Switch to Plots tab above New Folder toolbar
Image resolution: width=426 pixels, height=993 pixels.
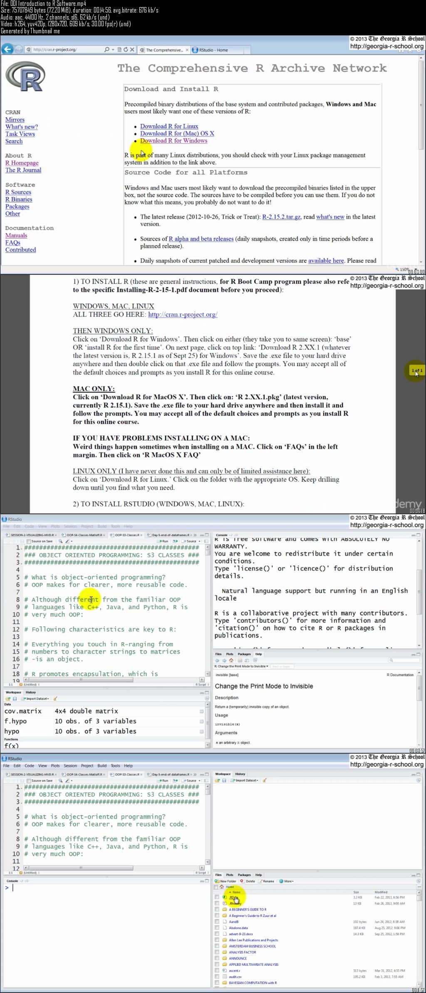click(x=230, y=875)
